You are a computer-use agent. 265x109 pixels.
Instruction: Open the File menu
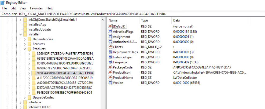[4, 8]
